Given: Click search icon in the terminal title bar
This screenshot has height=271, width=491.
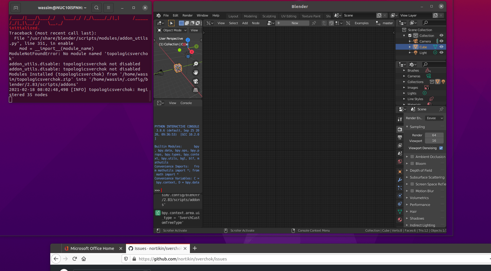Looking at the screenshot, I should click(x=97, y=8).
